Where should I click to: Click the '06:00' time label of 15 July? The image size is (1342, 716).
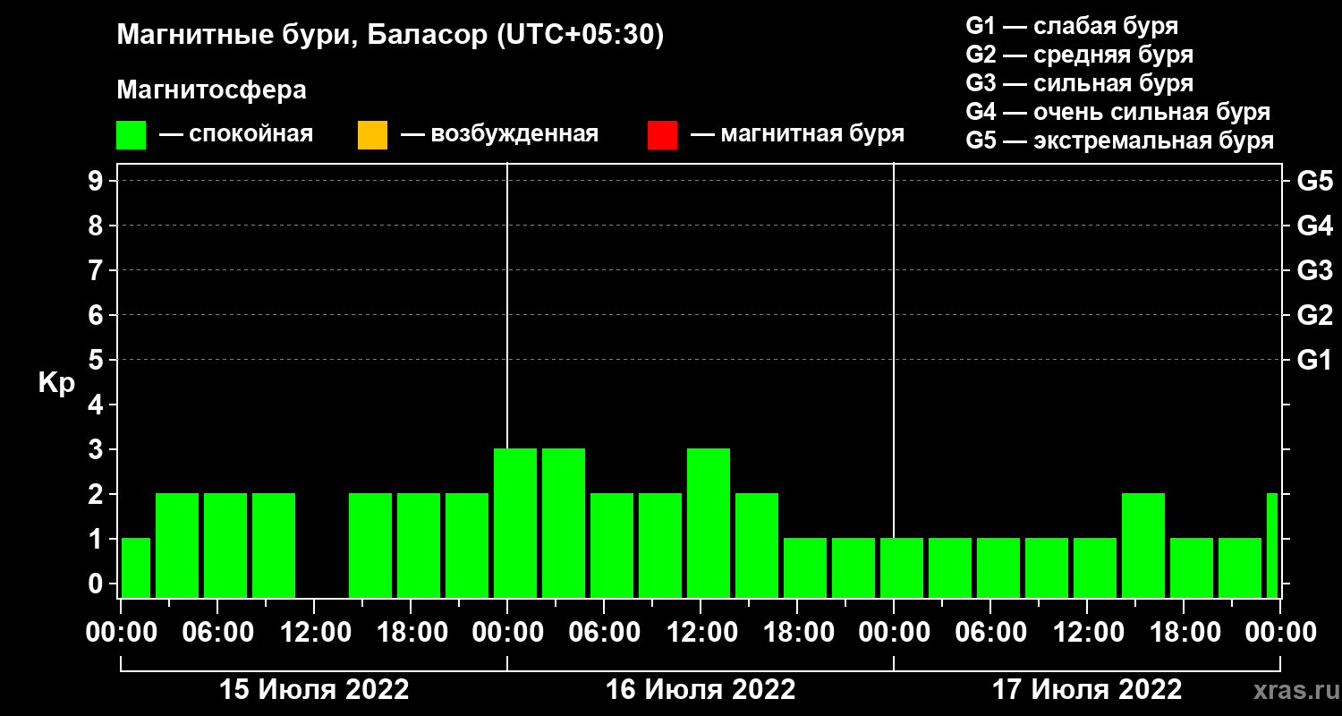[x=217, y=632]
